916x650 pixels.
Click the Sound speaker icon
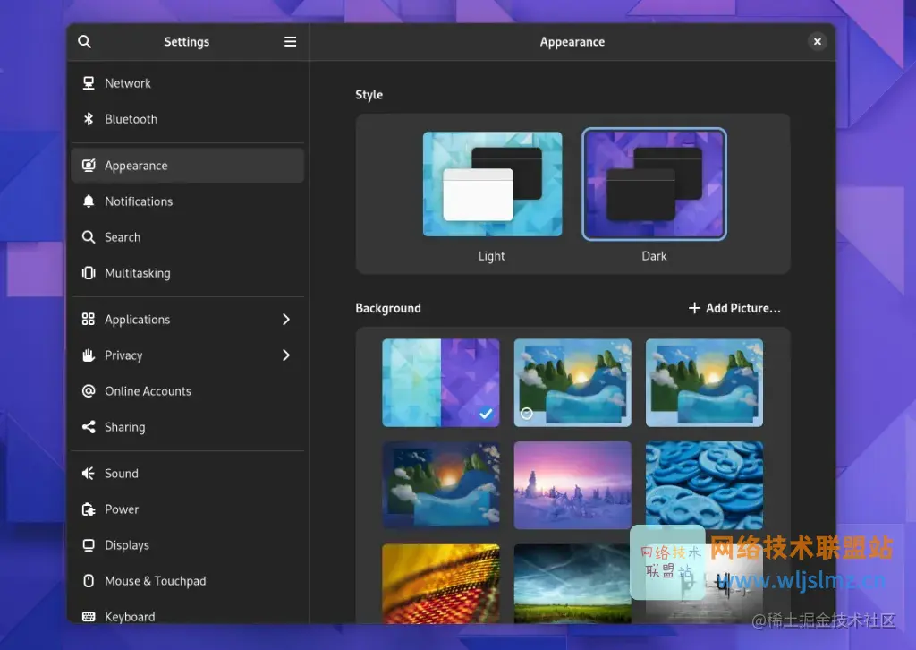pyautogui.click(x=89, y=473)
